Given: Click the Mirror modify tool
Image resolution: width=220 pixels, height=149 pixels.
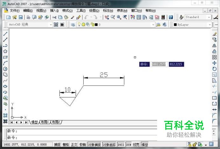Looking at the screenshot, I should tap(214, 46).
